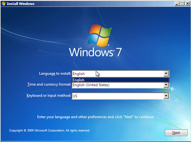Click the Install Windows title bar icon
This screenshot has width=191, height=142.
(x=3, y=4)
